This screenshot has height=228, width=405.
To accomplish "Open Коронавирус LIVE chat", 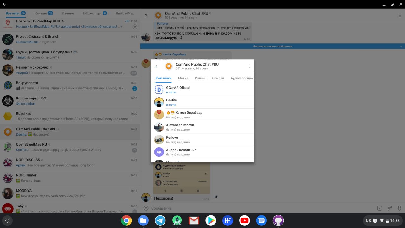I will click(x=70, y=101).
